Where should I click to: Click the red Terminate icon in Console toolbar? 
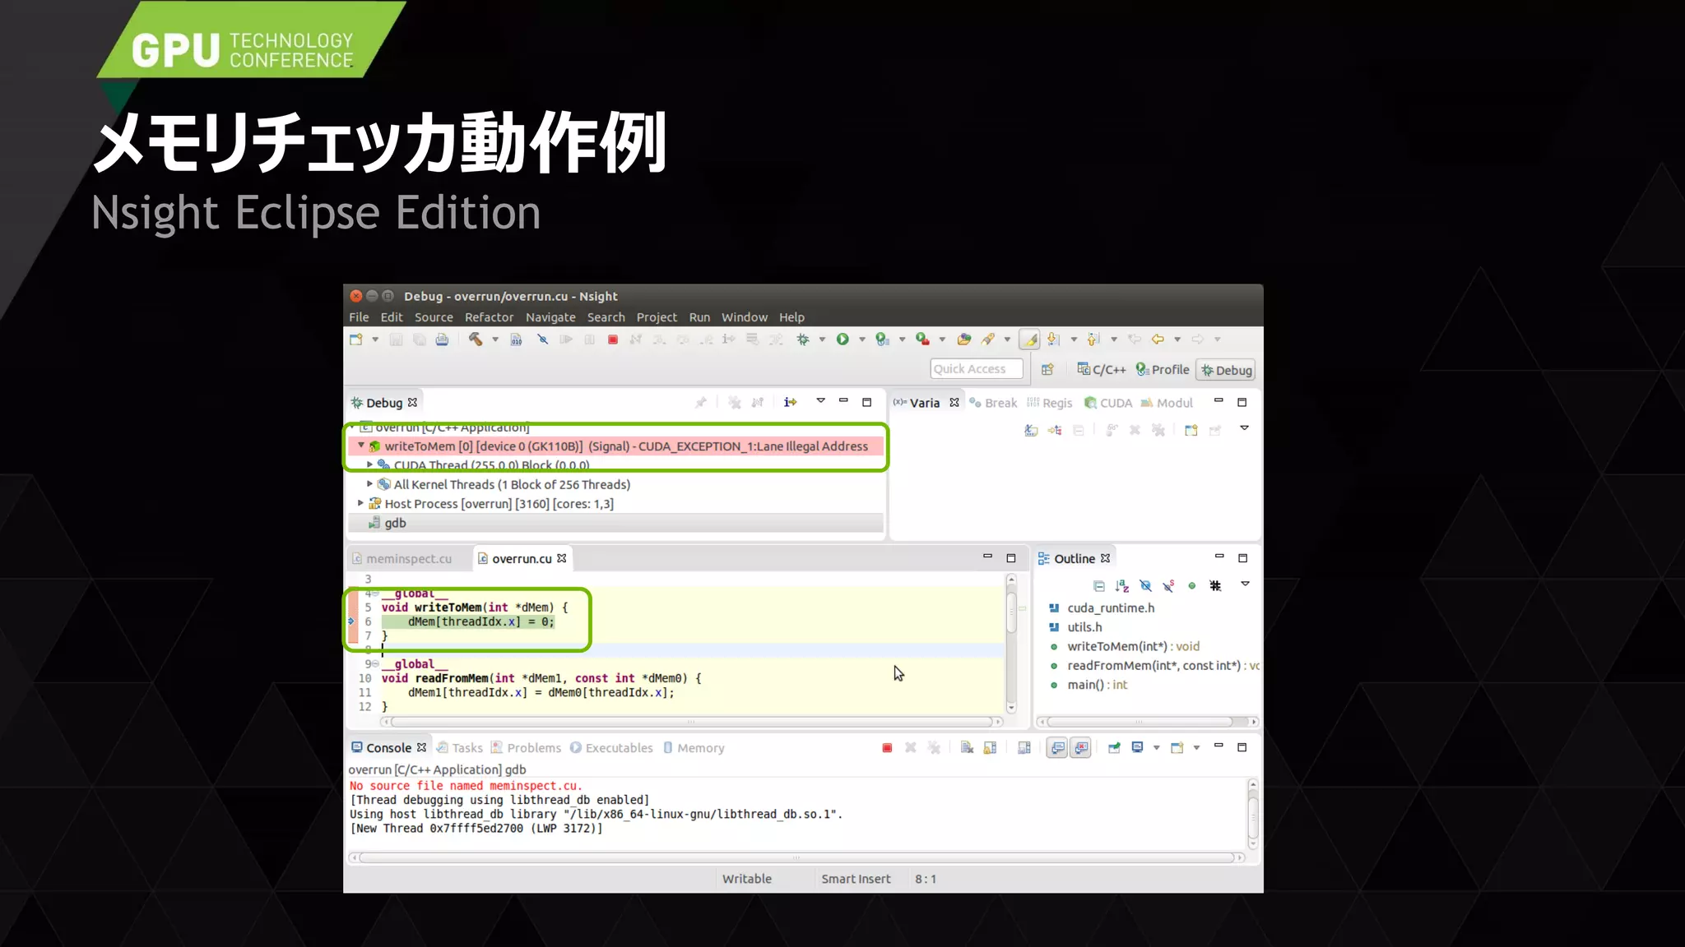887,748
